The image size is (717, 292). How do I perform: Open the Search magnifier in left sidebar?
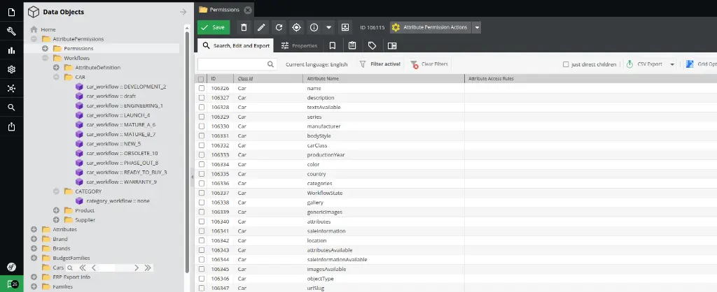11,108
